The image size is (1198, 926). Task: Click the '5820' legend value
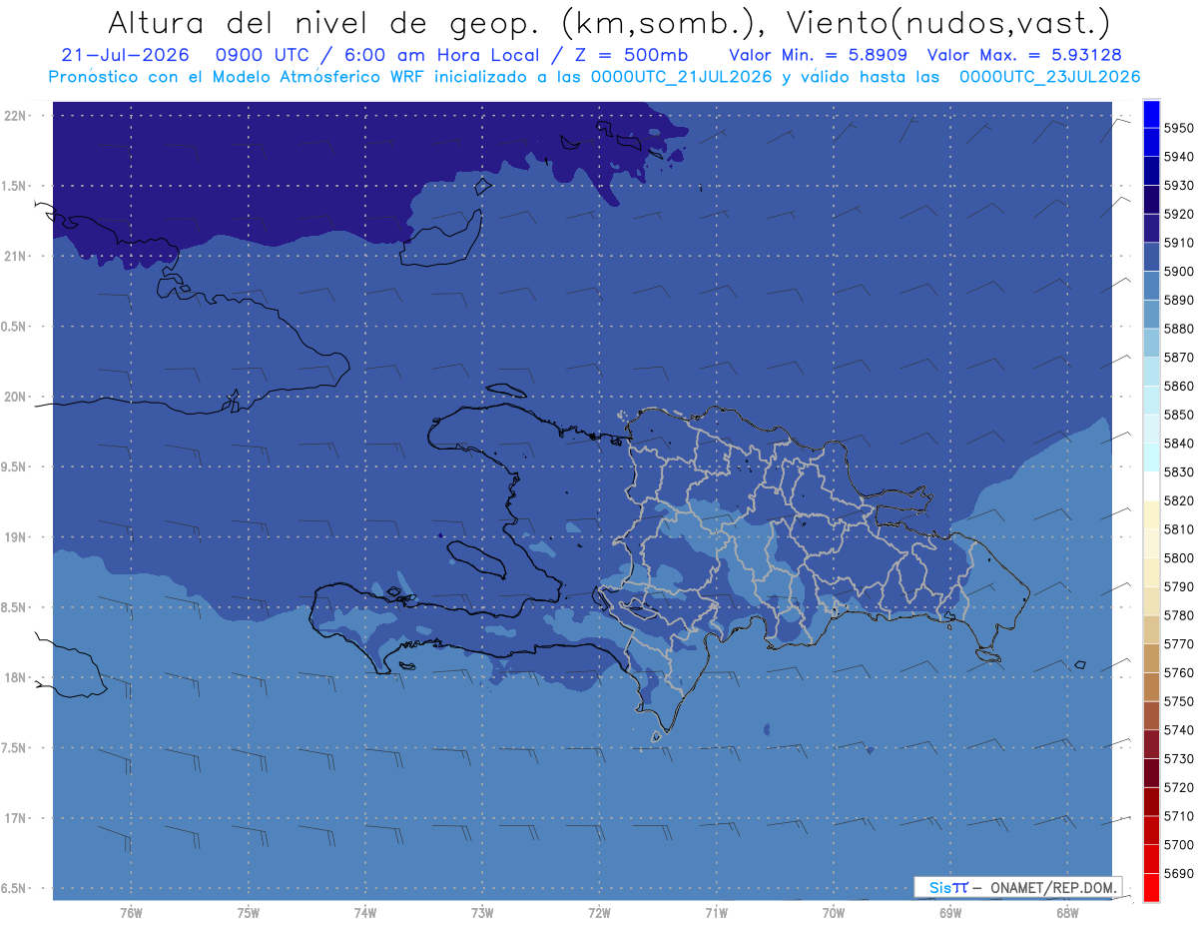(1178, 500)
